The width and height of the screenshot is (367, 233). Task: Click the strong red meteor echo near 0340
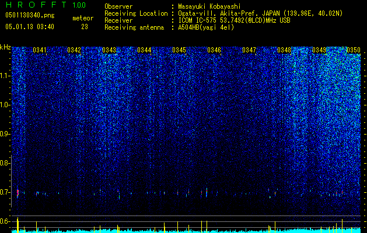tap(18, 193)
